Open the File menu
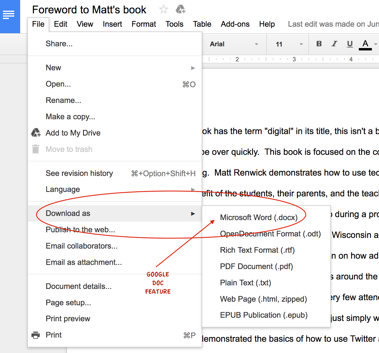This screenshot has height=353, width=379. click(x=38, y=24)
